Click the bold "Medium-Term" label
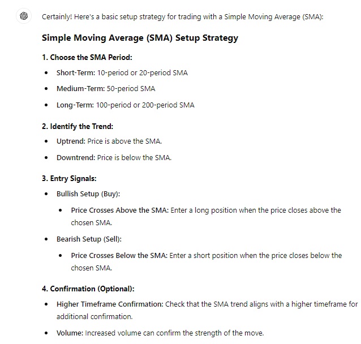This screenshot has width=361, height=344. tap(80, 88)
